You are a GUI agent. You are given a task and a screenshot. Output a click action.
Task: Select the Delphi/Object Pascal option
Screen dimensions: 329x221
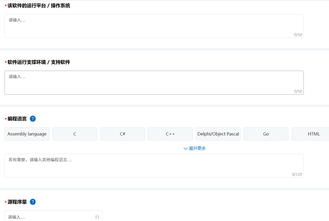pos(218,134)
